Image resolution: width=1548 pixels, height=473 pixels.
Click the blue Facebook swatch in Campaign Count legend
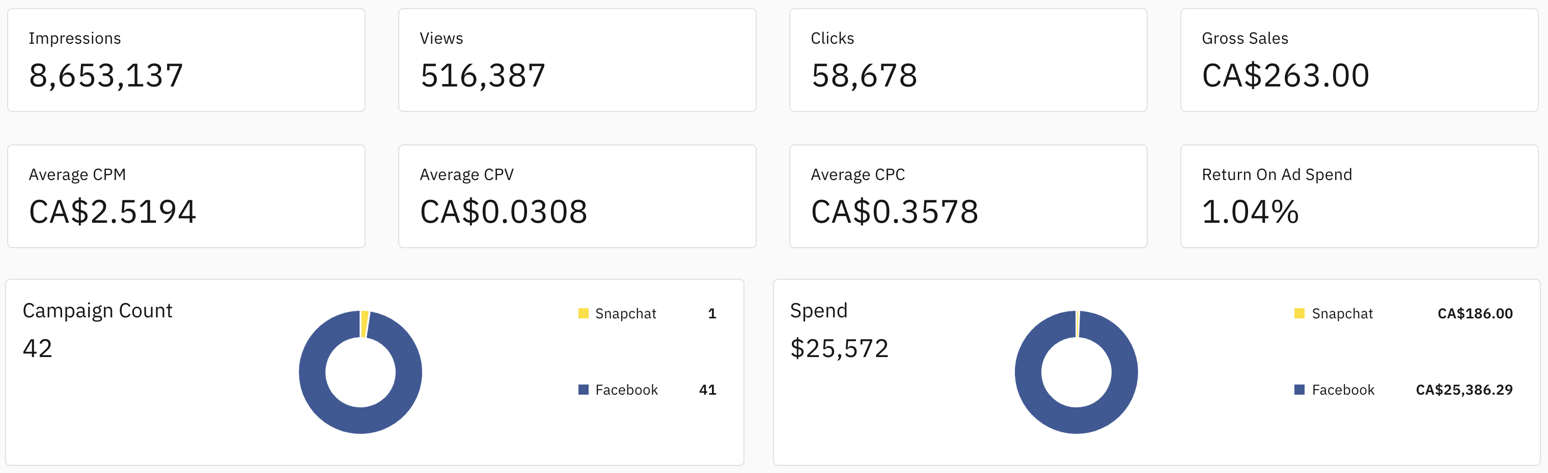[x=583, y=390]
